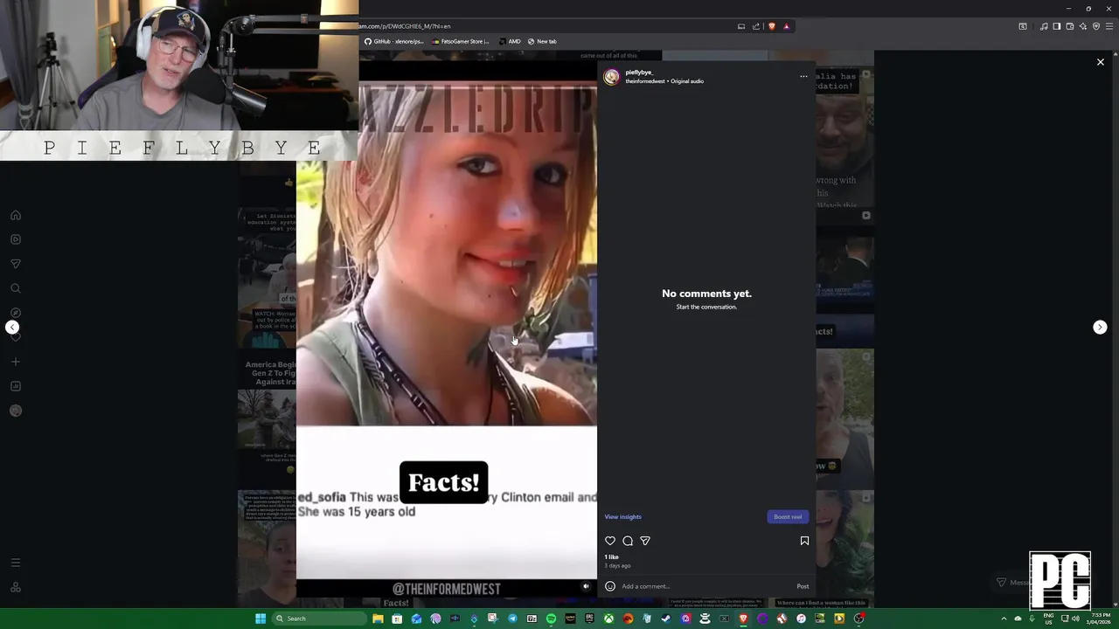
Task: Open pieflybye_ profile username link
Action: click(x=639, y=73)
